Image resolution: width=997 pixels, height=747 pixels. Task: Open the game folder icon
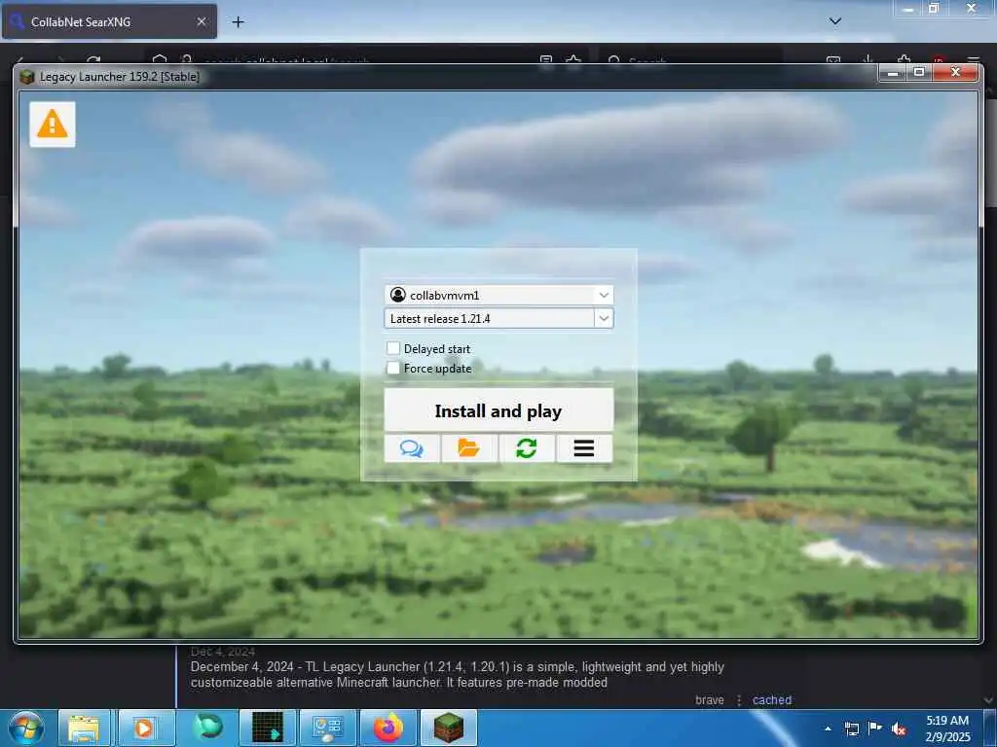coord(469,448)
